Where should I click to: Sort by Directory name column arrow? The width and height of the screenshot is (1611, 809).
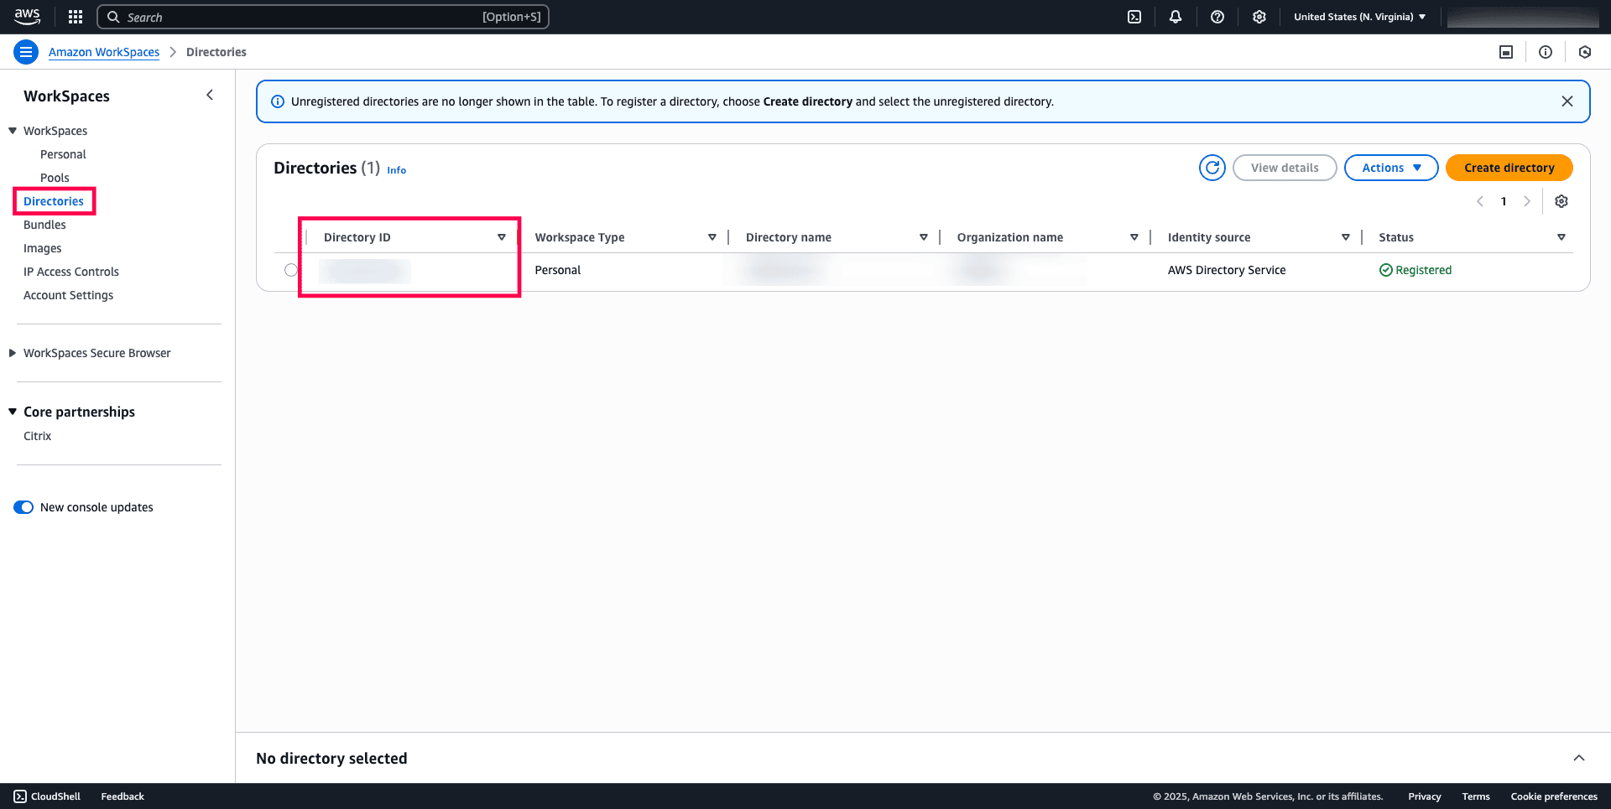pyautogui.click(x=924, y=237)
